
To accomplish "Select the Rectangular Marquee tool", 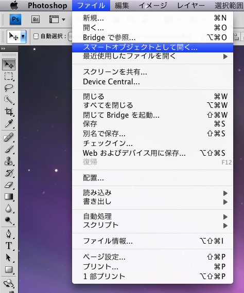I will [x=9, y=76].
